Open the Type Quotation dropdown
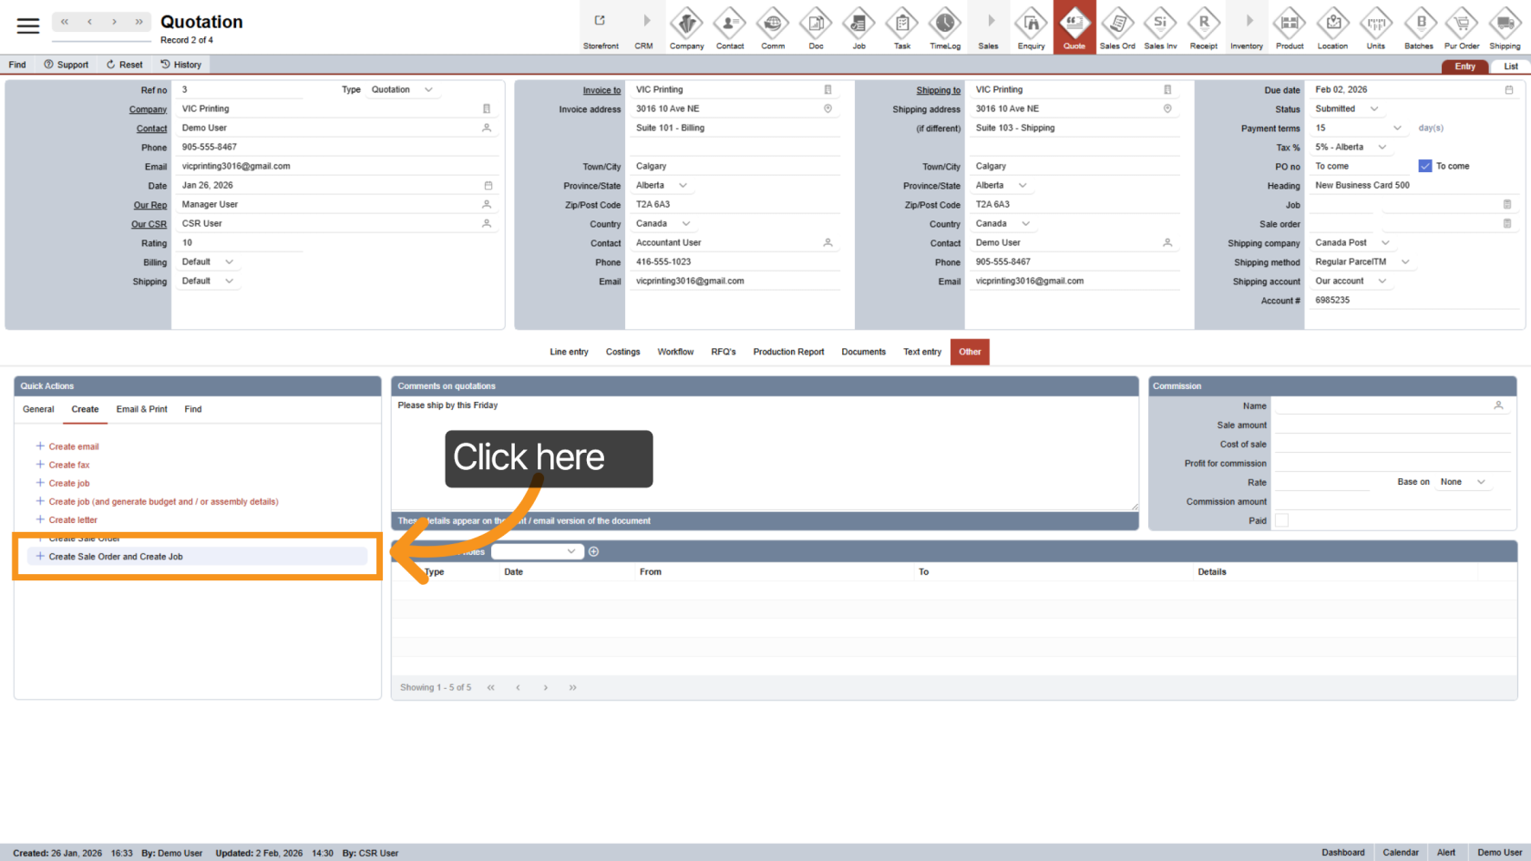This screenshot has width=1531, height=861. point(428,90)
